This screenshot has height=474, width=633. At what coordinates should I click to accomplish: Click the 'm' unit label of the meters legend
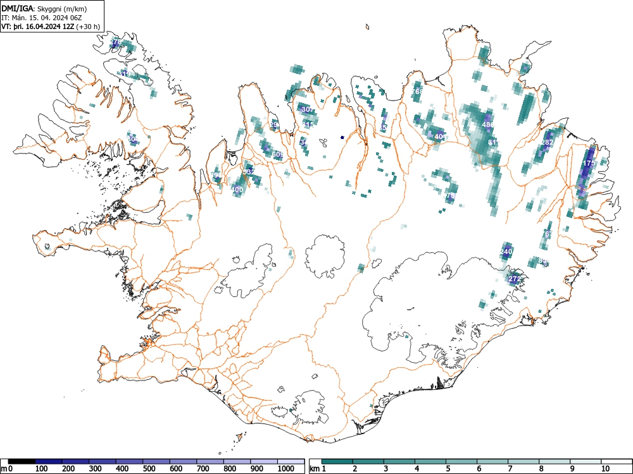(4, 469)
